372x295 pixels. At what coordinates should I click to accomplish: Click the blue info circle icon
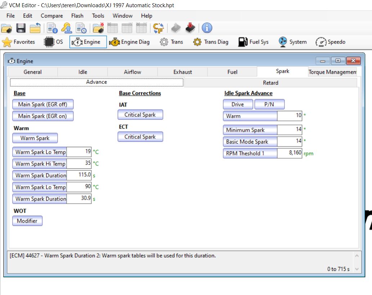pos(207,28)
